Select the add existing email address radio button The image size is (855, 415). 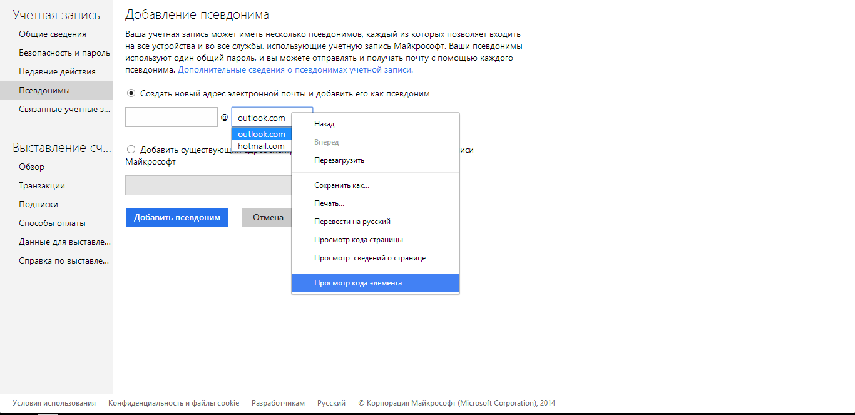[x=131, y=150]
